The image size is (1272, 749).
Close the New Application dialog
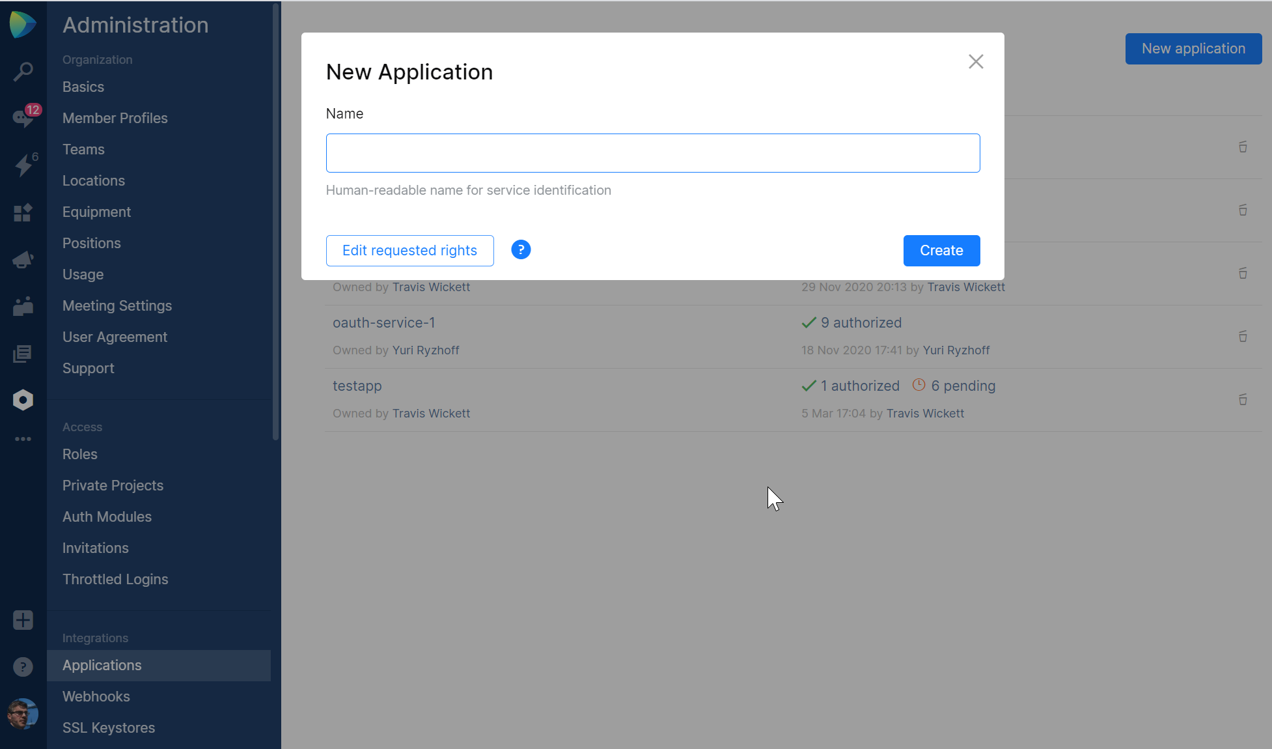click(x=975, y=62)
